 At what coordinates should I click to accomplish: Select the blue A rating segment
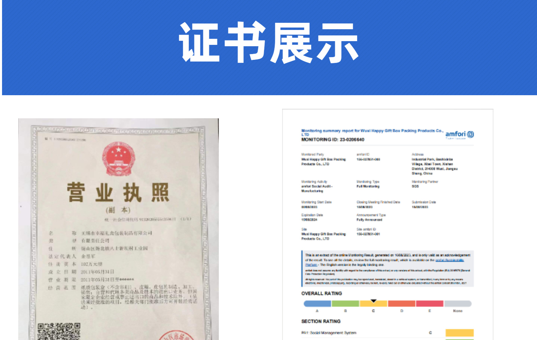pos(317,303)
